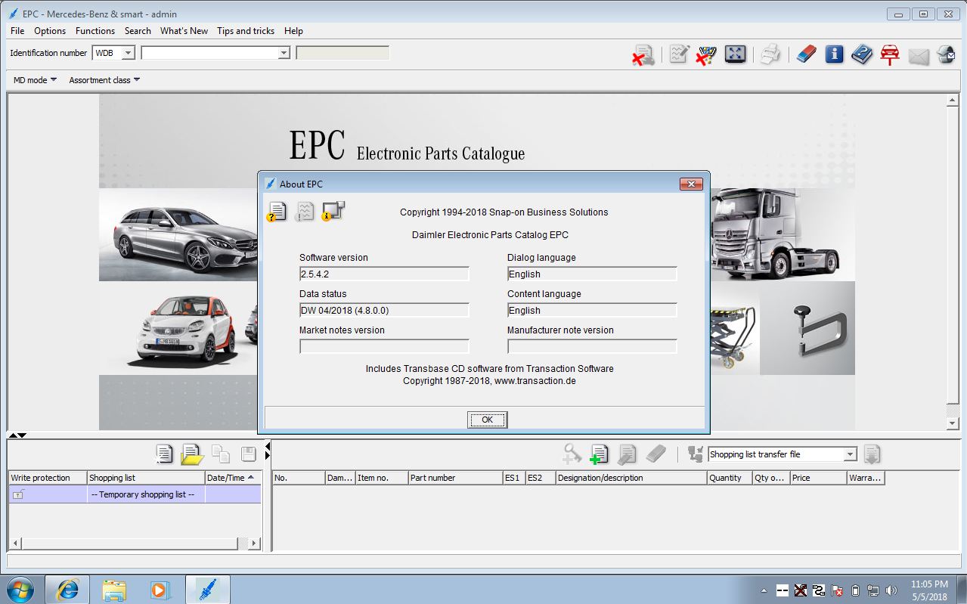The image size is (967, 604).
Task: Click the printer icon in toolbar
Action: click(x=770, y=54)
